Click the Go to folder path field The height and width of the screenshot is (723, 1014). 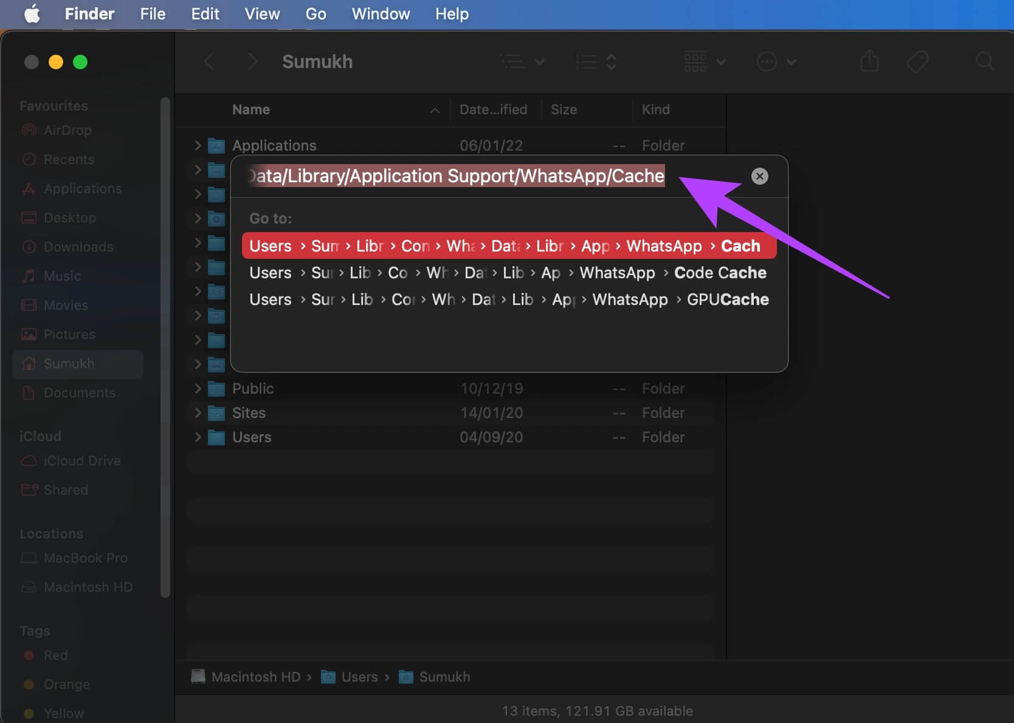click(x=456, y=176)
